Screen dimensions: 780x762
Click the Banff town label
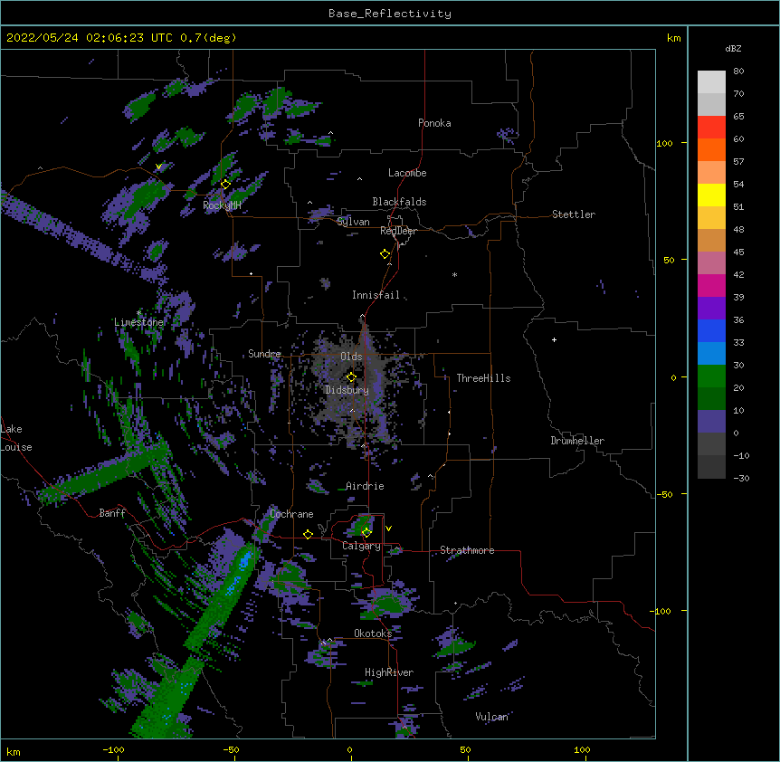112,513
